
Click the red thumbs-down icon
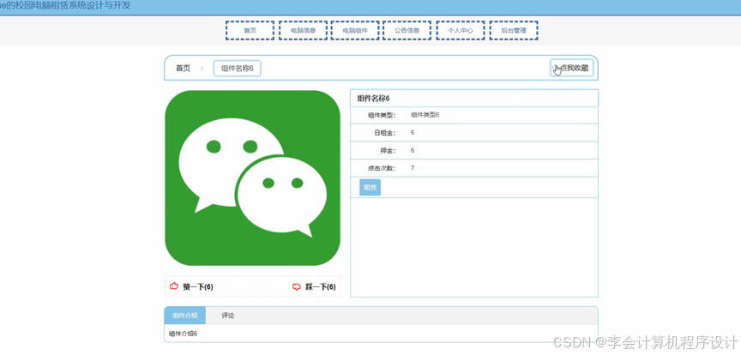297,286
